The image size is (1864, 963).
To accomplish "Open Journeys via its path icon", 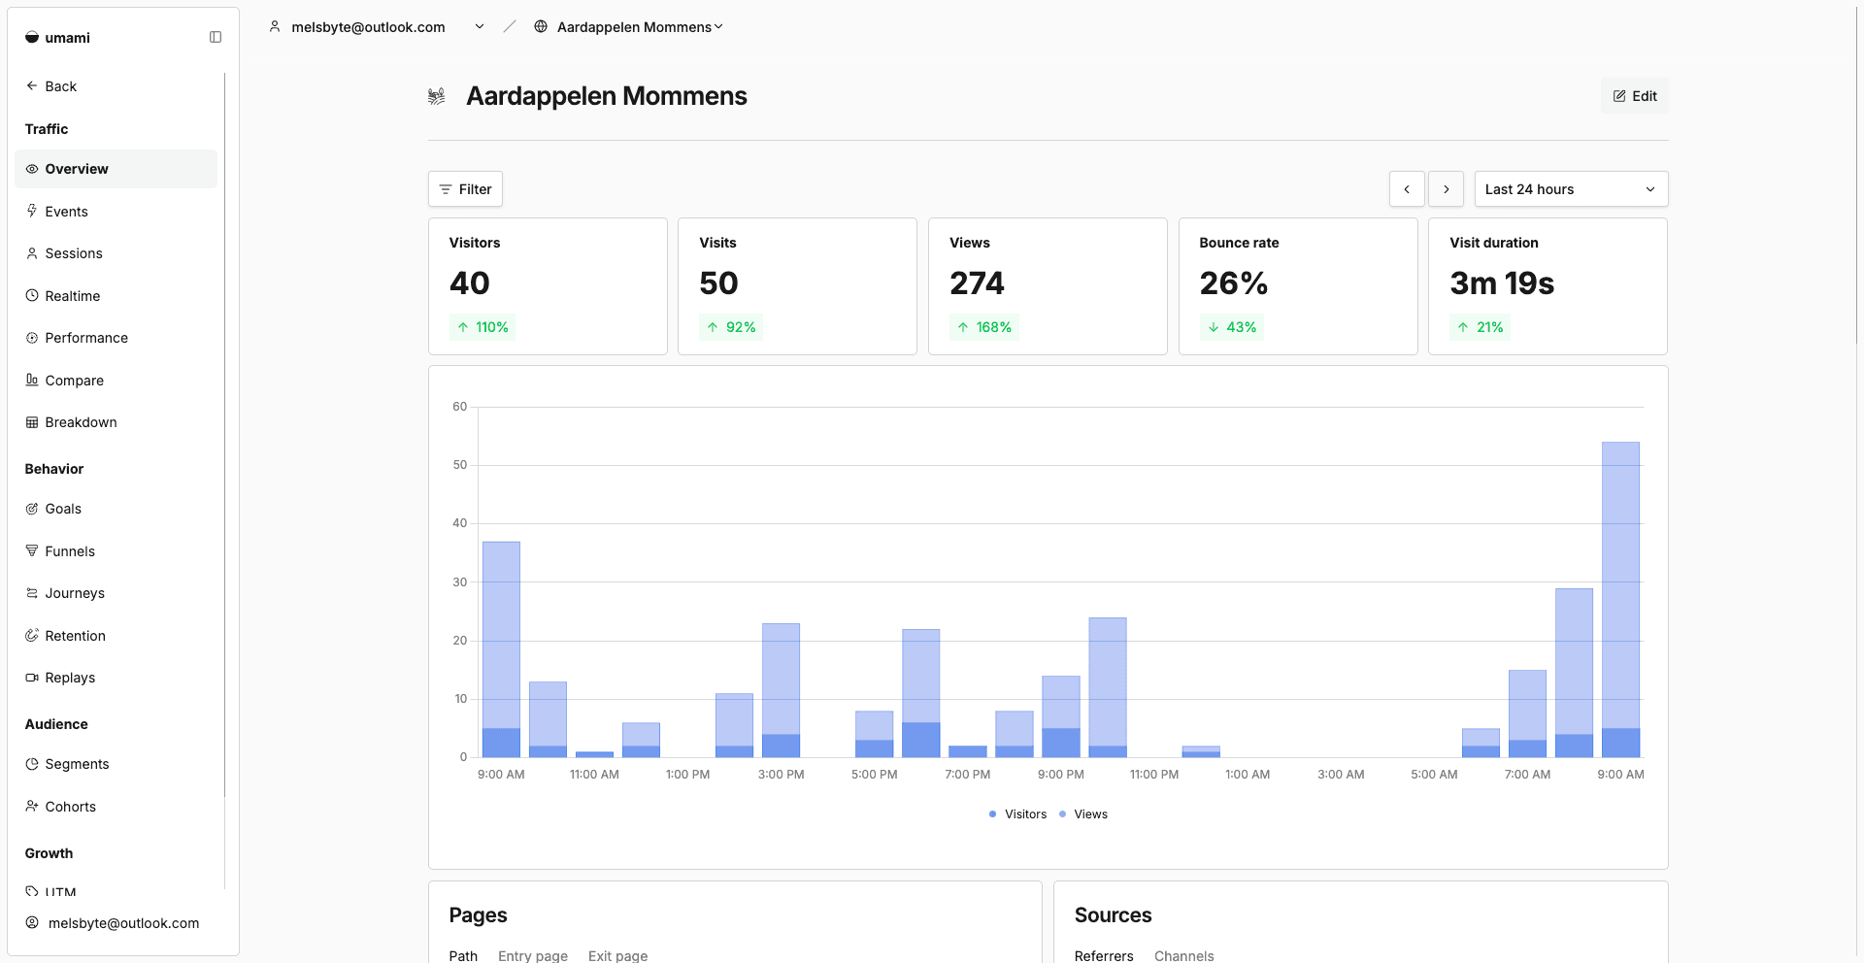I will point(32,593).
